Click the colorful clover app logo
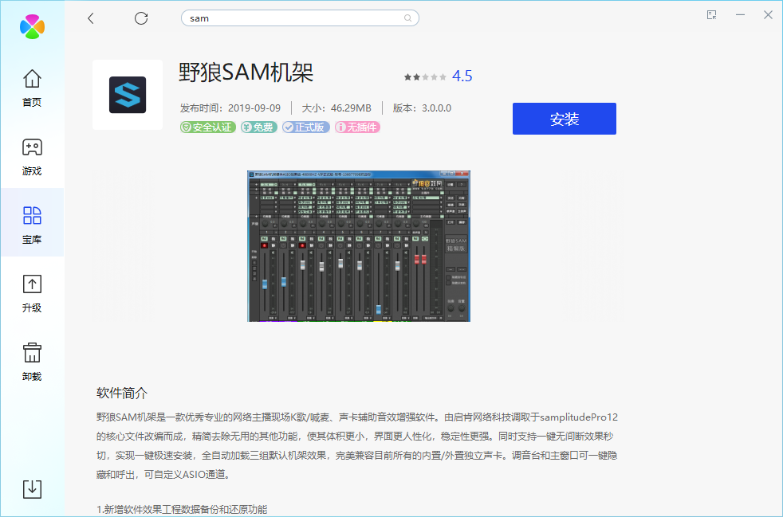This screenshot has width=783, height=517. pyautogui.click(x=33, y=27)
